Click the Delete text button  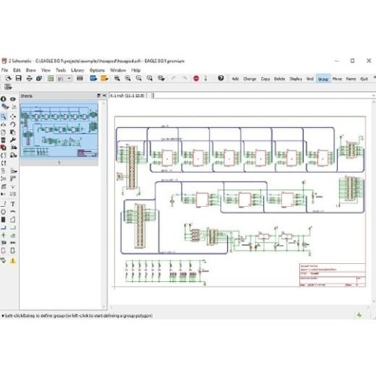pos(280,79)
